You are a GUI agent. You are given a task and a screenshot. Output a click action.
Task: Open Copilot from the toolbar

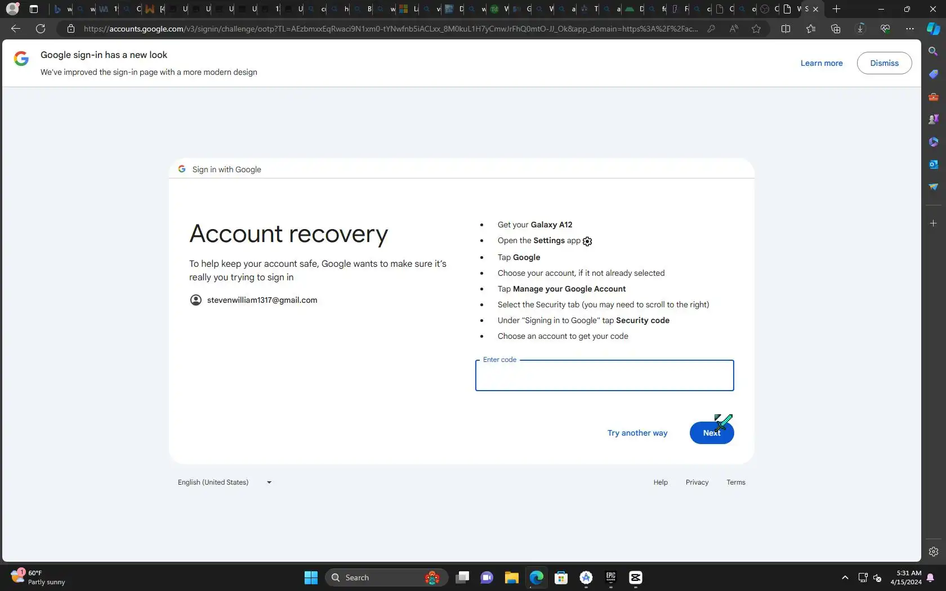coord(934,29)
